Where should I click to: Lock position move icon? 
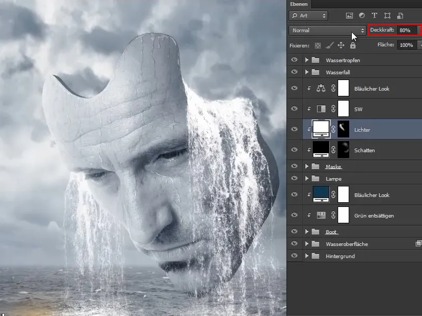[341, 45]
